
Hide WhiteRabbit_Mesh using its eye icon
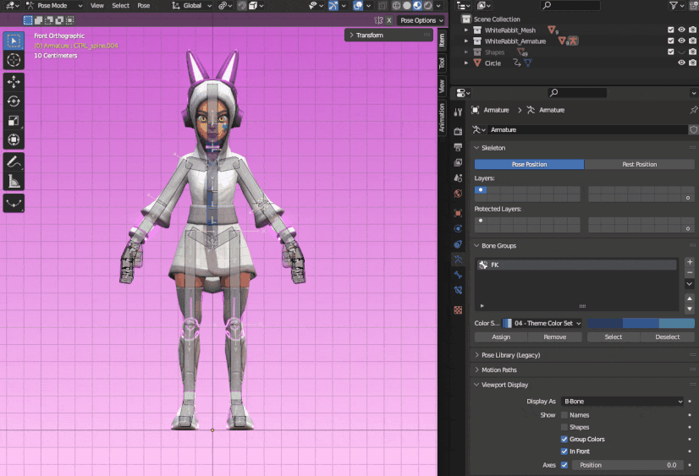(681, 30)
